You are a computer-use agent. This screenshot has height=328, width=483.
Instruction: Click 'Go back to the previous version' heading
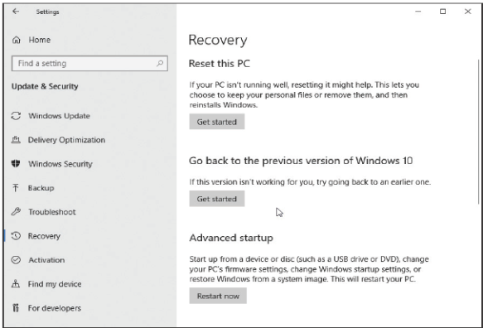click(301, 161)
